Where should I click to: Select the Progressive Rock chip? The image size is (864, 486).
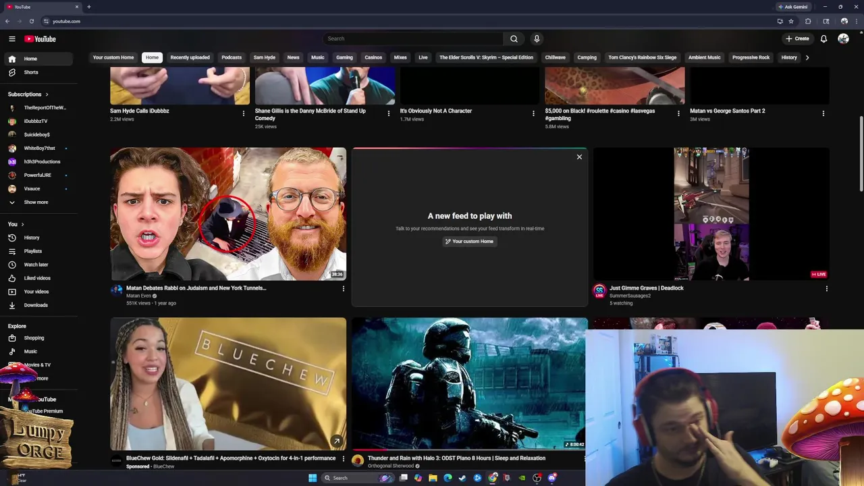coord(751,57)
